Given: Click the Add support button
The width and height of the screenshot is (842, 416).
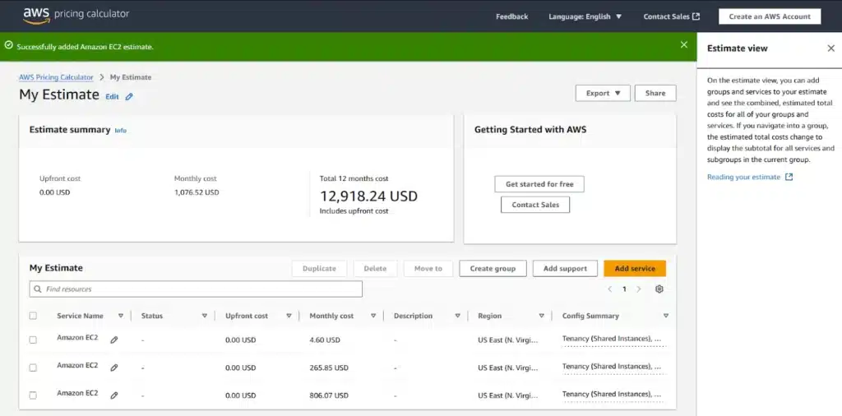Looking at the screenshot, I should pyautogui.click(x=565, y=268).
